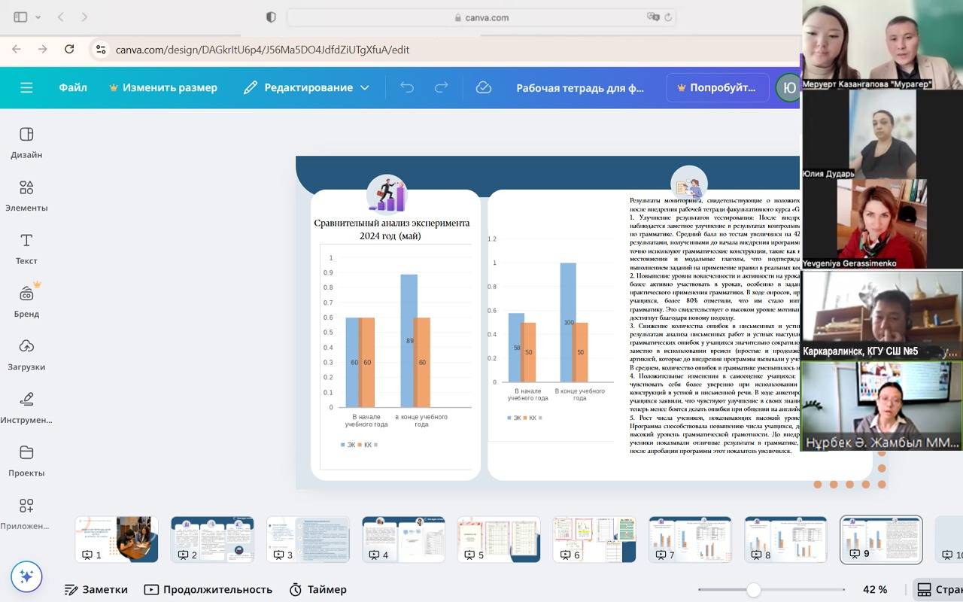This screenshot has height=602, width=963.
Task: Click the Safari canva.com address field
Action: coord(481,17)
